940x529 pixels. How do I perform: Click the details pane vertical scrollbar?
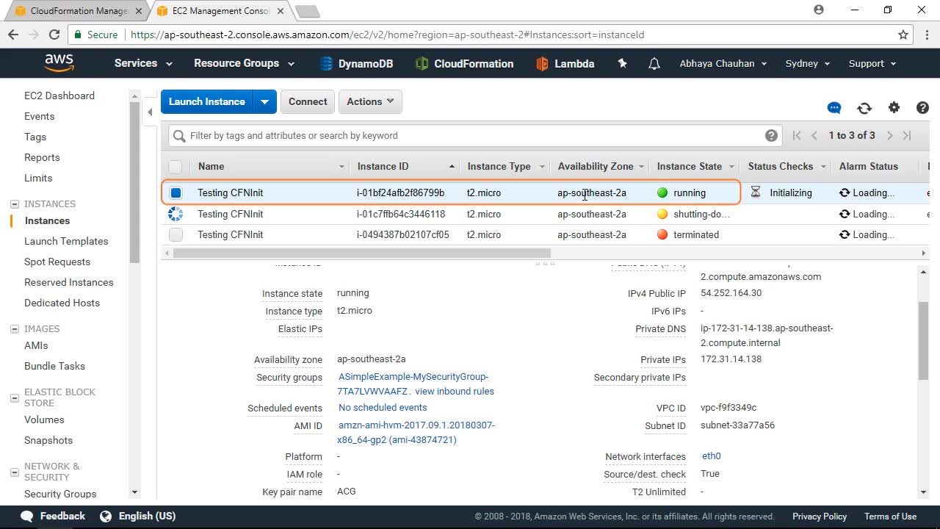(923, 341)
